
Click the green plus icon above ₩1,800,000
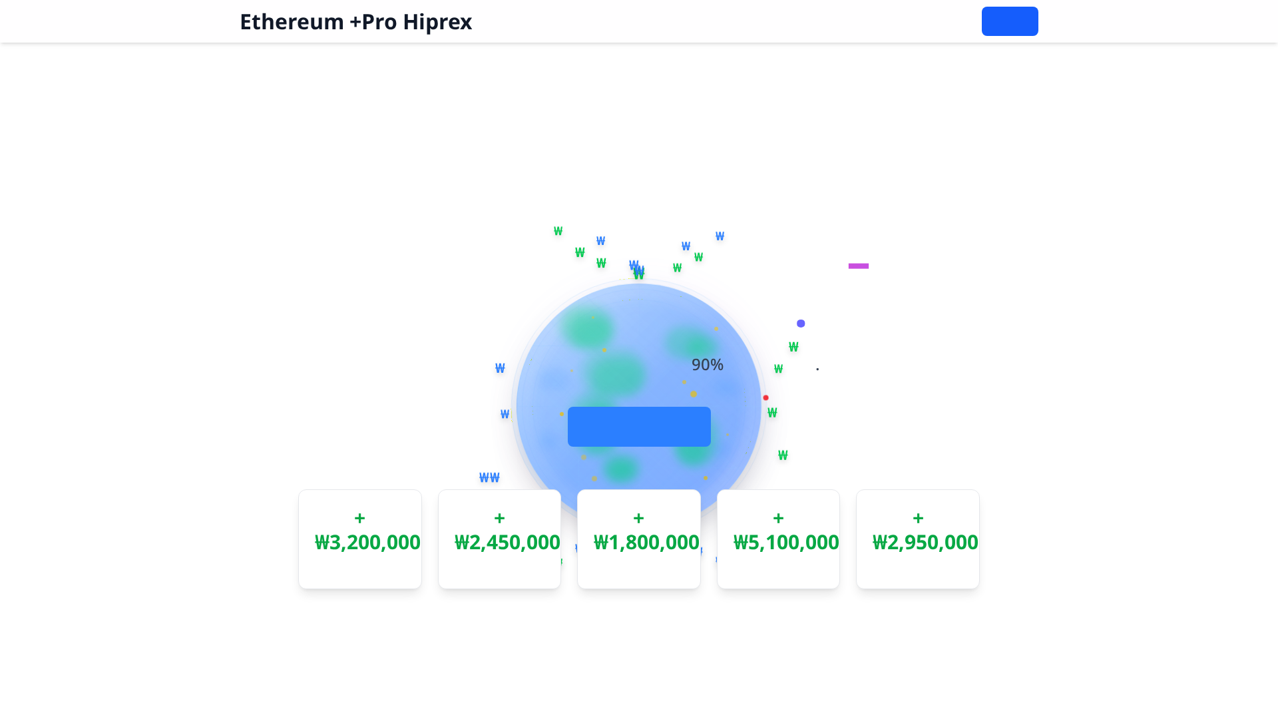[638, 517]
